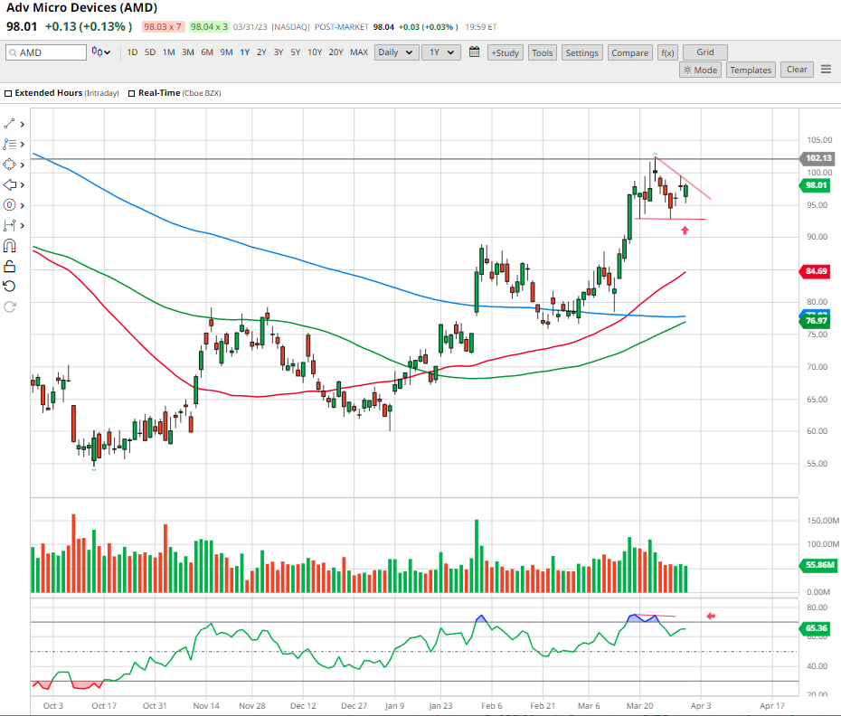Select the measurement range tool icon

coord(9,225)
